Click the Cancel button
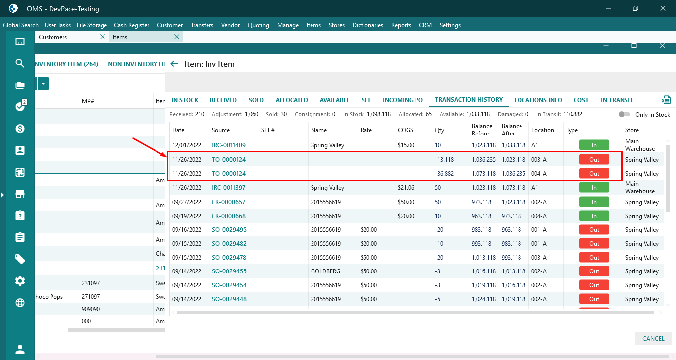Image resolution: width=676 pixels, height=360 pixels. click(653, 339)
